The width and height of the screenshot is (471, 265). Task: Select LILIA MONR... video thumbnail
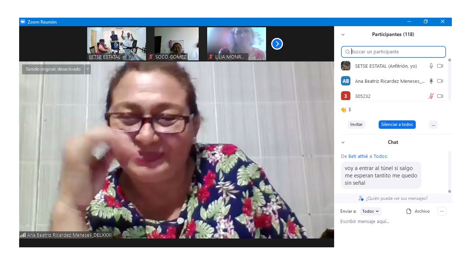[x=237, y=44]
